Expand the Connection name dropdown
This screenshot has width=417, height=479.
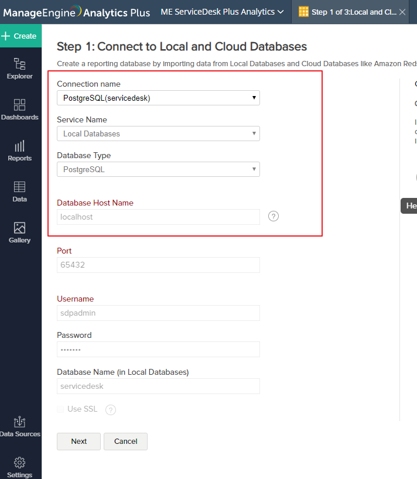[x=158, y=98]
